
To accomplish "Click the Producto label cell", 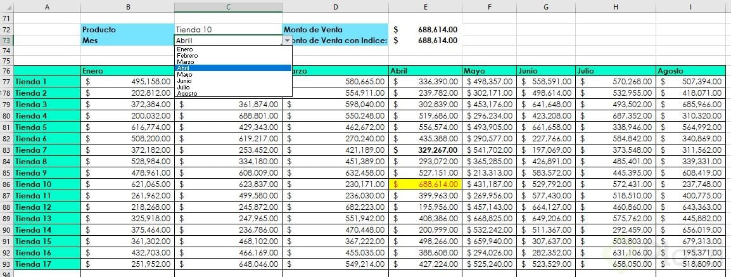I will coord(128,29).
